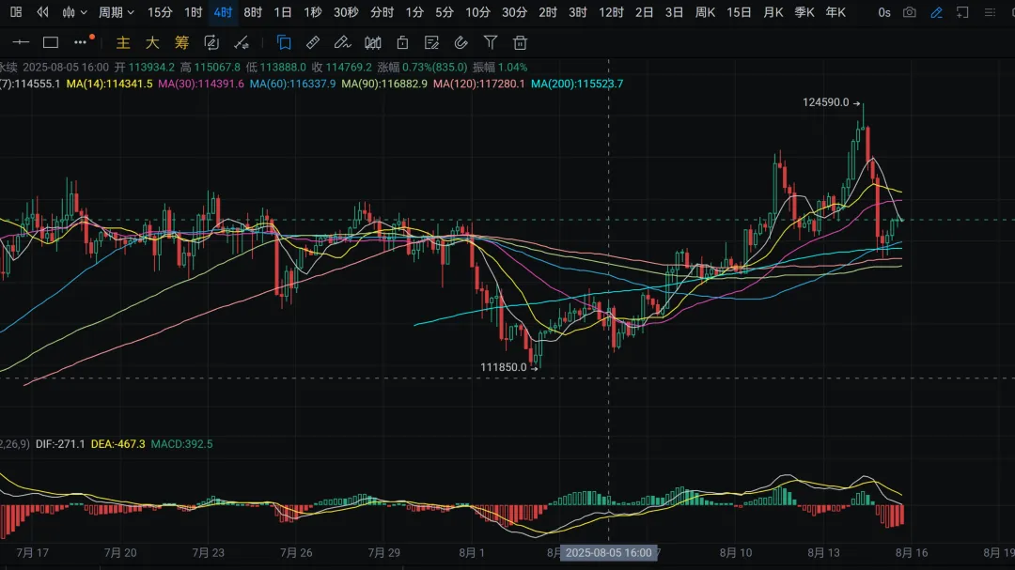The width and height of the screenshot is (1015, 570).
Task: Select the ruler measure tool
Action: click(313, 42)
